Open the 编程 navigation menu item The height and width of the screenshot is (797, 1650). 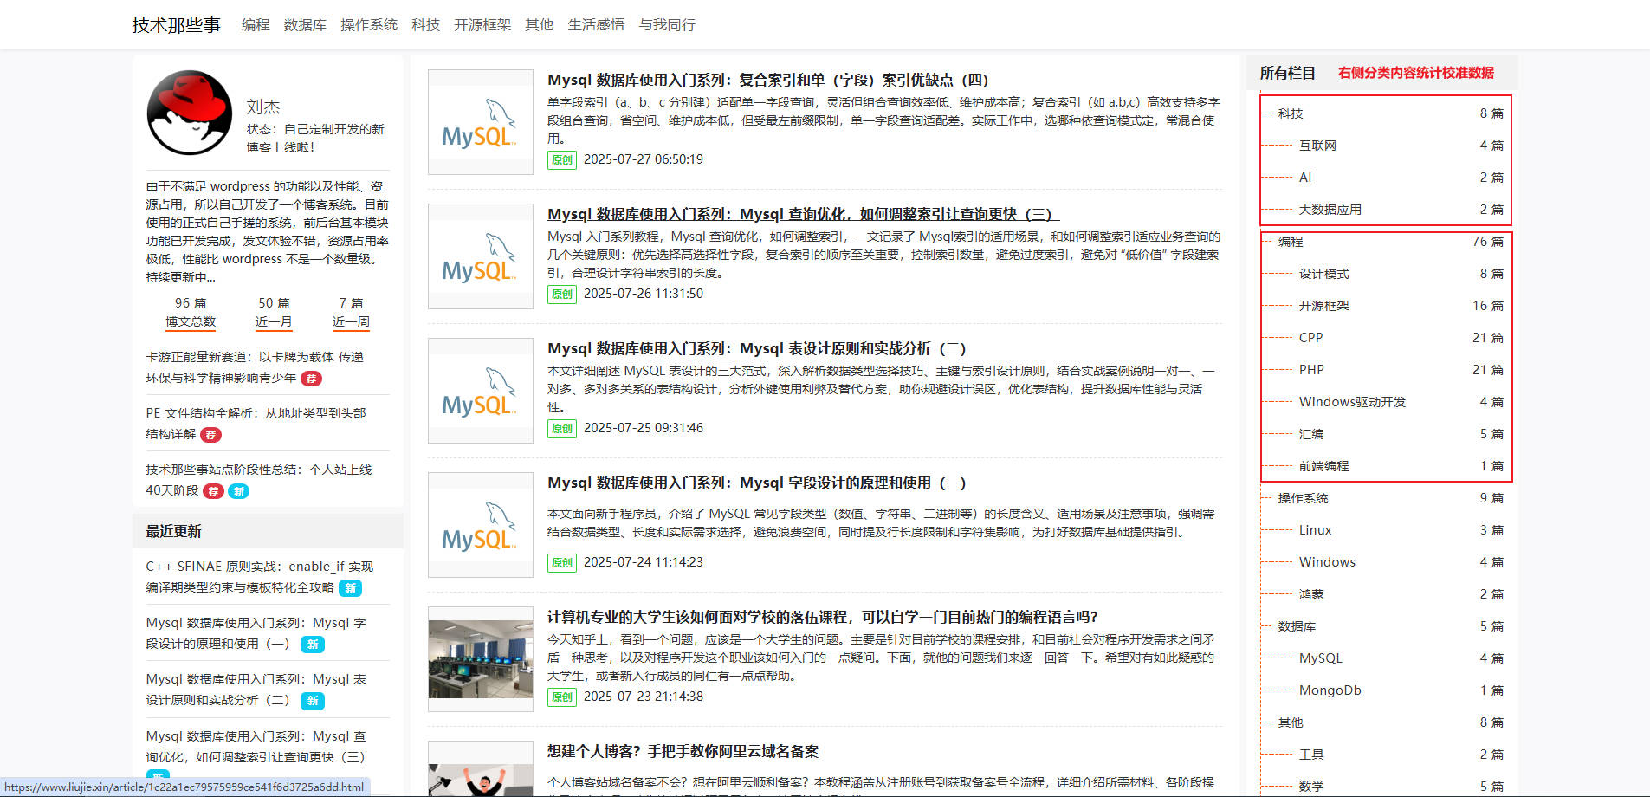pyautogui.click(x=256, y=25)
